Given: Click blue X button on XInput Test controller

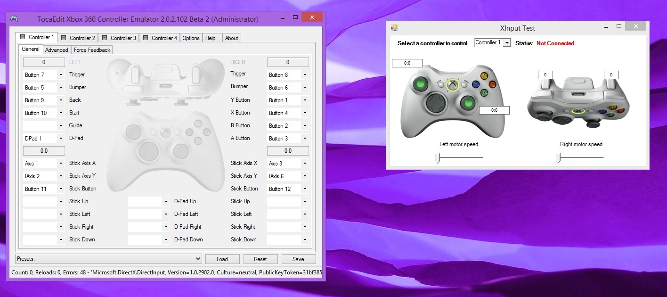Looking at the screenshot, I should click(x=476, y=84).
